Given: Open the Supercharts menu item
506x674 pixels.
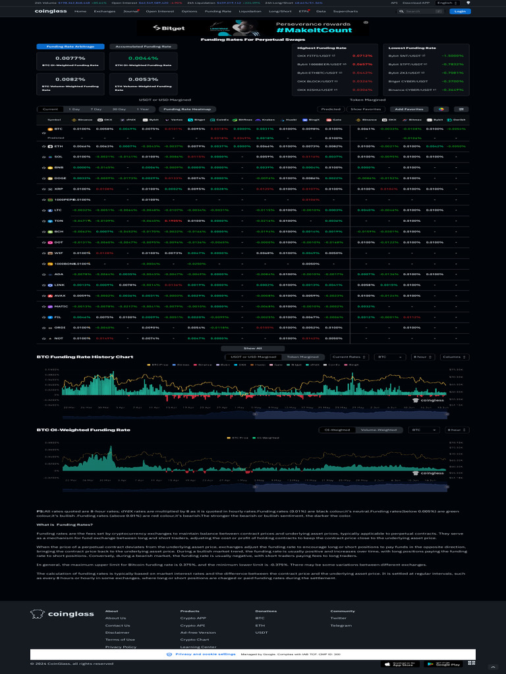Looking at the screenshot, I should (345, 11).
